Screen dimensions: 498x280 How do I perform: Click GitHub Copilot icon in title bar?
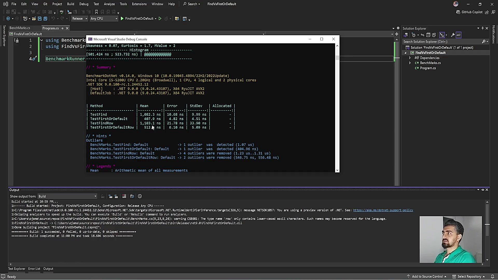coord(458,12)
